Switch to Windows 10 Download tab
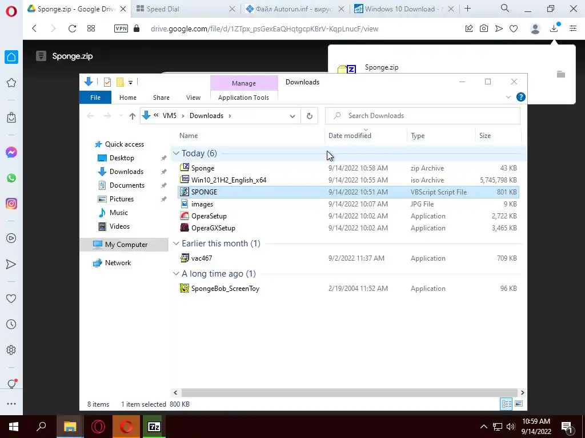This screenshot has height=438, width=585. tap(404, 9)
